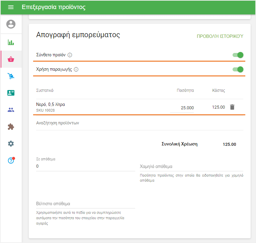Edit the quantity field showing 25.000
The image size is (256, 243).
(182, 108)
